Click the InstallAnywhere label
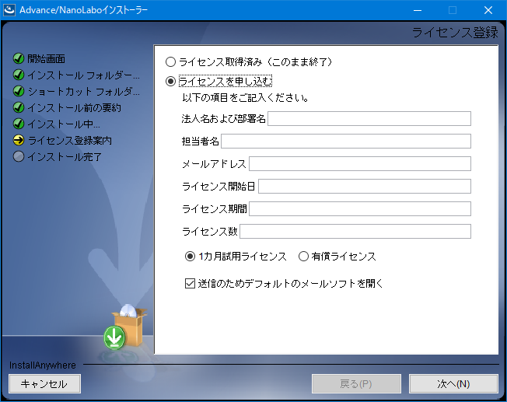This screenshot has height=402, width=507. click(x=42, y=365)
